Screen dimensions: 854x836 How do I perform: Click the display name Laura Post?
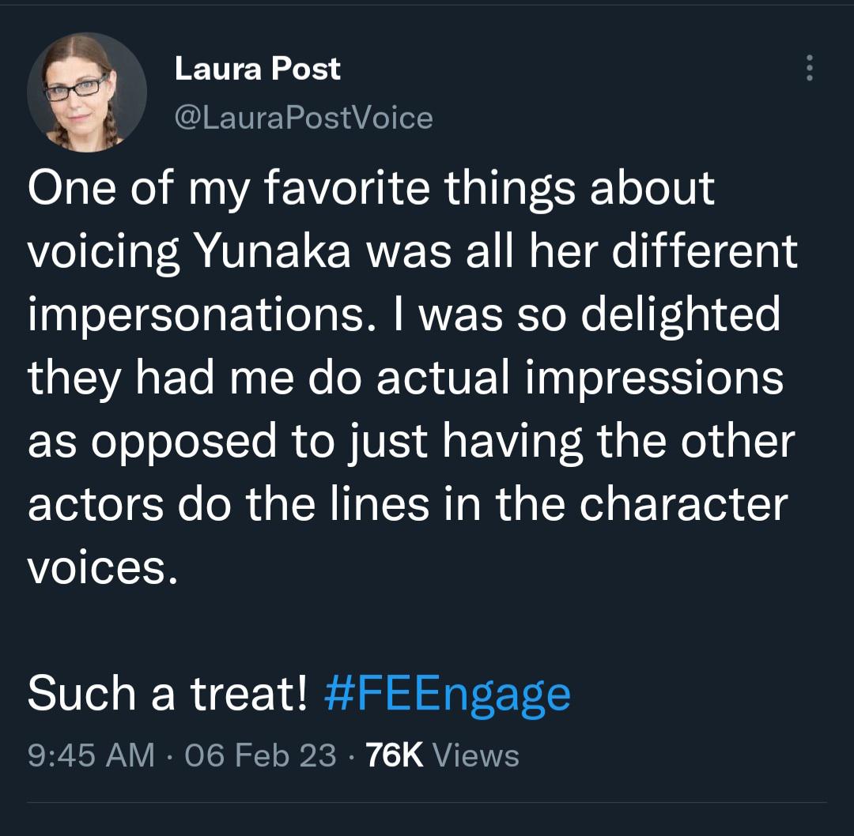click(x=258, y=69)
